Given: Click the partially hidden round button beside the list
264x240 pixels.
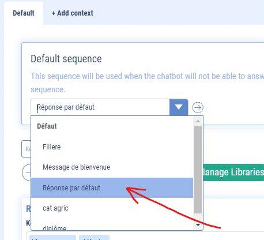Looking at the screenshot, I should 27,172.
